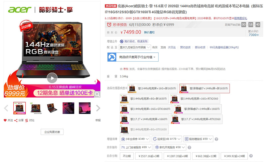Click the 京品电脑 red badge
Screen dimensions: 266x162
pyautogui.click(x=111, y=6)
